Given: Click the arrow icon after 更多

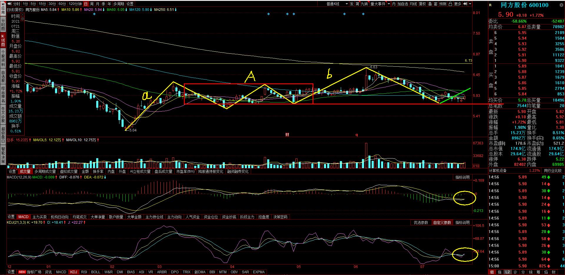Looking at the screenshot, I should pos(465,4).
